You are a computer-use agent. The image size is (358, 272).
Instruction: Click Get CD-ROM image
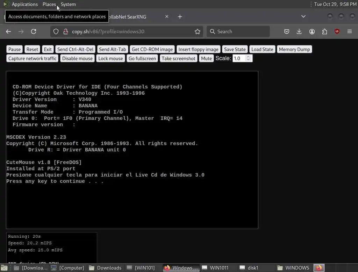click(x=152, y=49)
